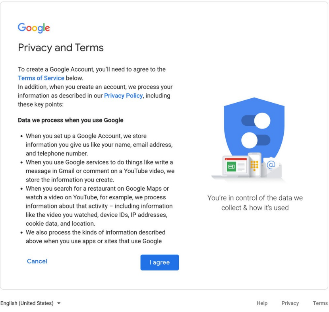Screen dimensions: 329x312
Task: Click the Google logo
Action: click(34, 28)
